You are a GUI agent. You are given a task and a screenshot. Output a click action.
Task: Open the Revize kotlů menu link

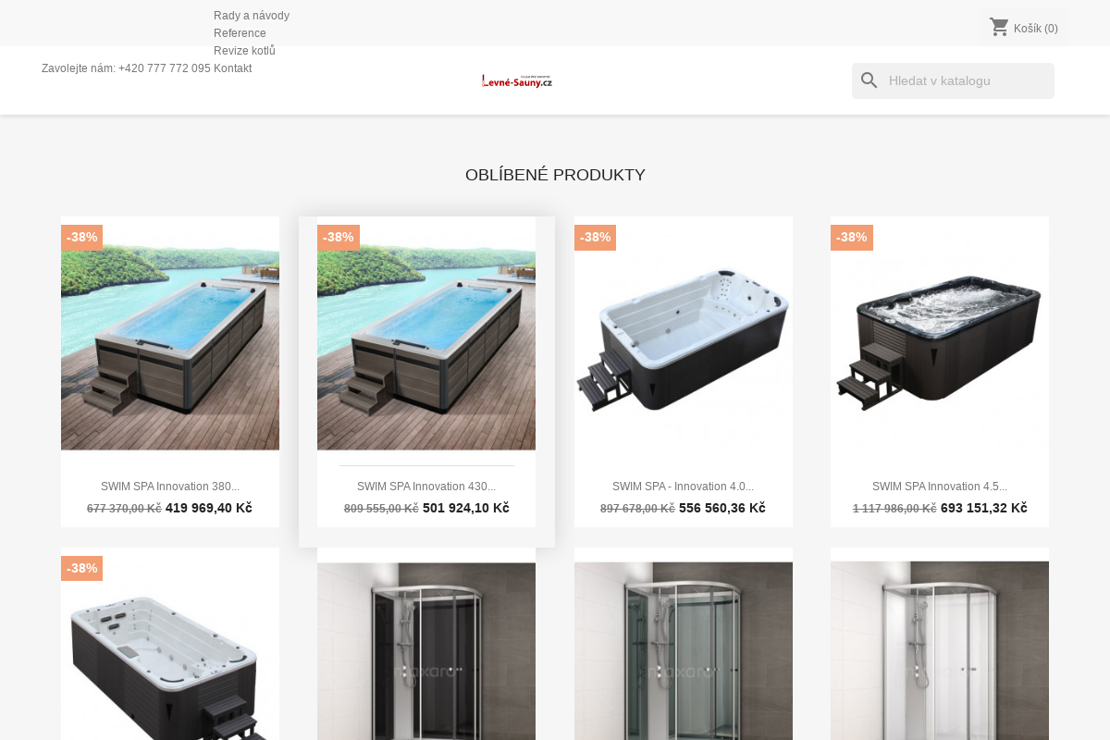tap(244, 51)
